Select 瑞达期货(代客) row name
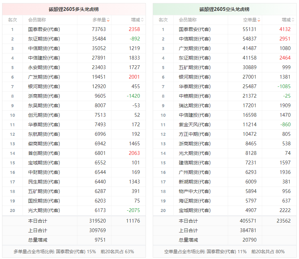Image resolution: width=299 pixels, height=259 pixels. click(194, 106)
